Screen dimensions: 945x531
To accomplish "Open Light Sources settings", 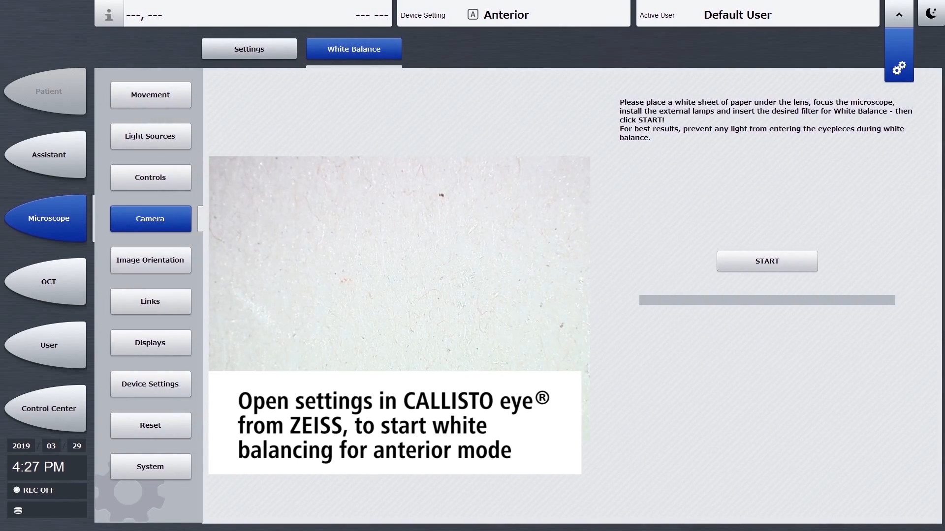I will pos(151,136).
